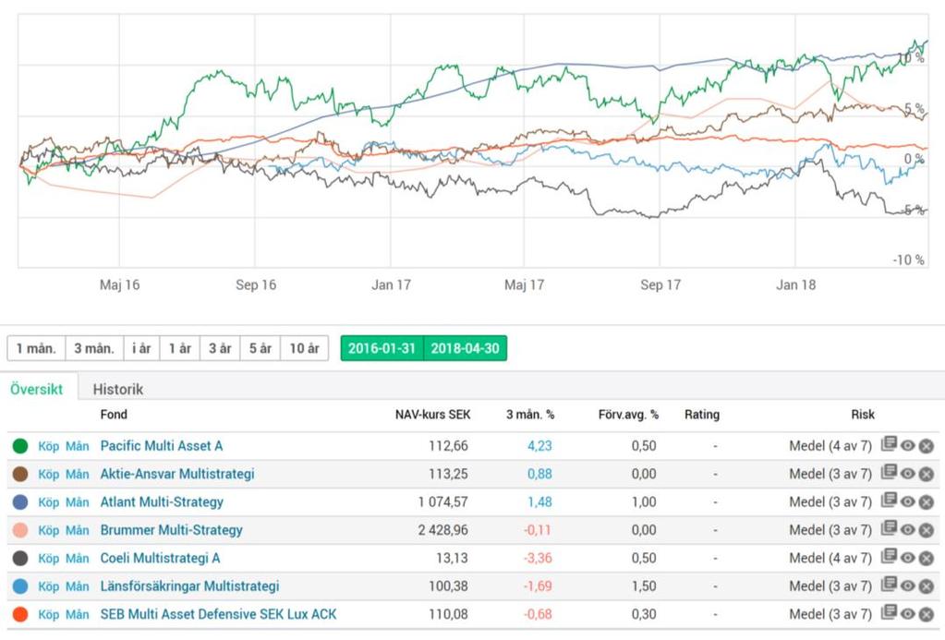Screen dimensions: 945x640
Task: Remove Pacific Multi Asset A from comparison
Action: 927,446
